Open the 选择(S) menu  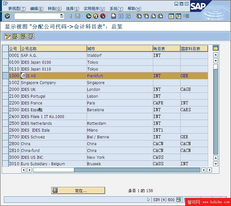click(73, 9)
